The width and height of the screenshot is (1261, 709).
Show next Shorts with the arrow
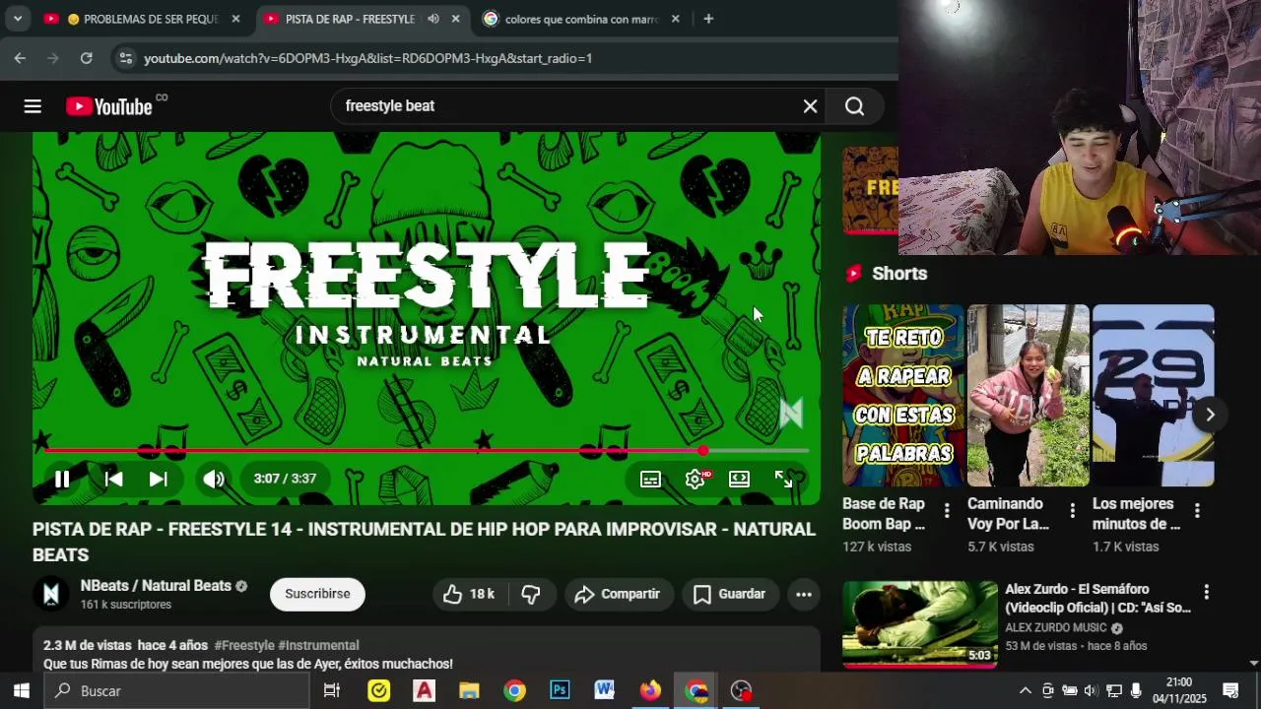tap(1210, 415)
